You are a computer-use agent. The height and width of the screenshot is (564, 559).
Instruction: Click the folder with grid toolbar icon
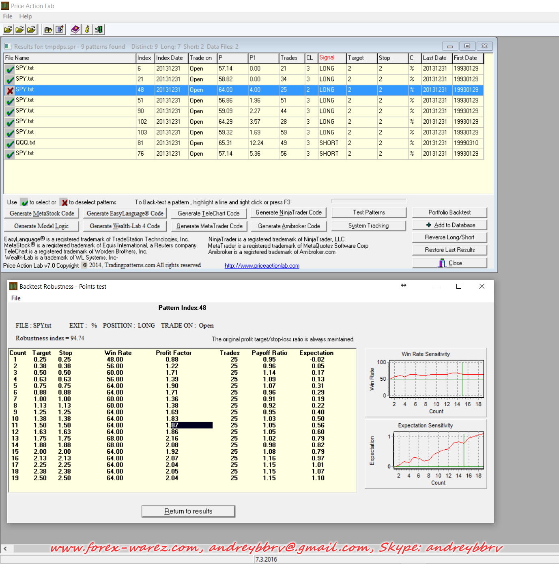pyautogui.click(x=48, y=30)
